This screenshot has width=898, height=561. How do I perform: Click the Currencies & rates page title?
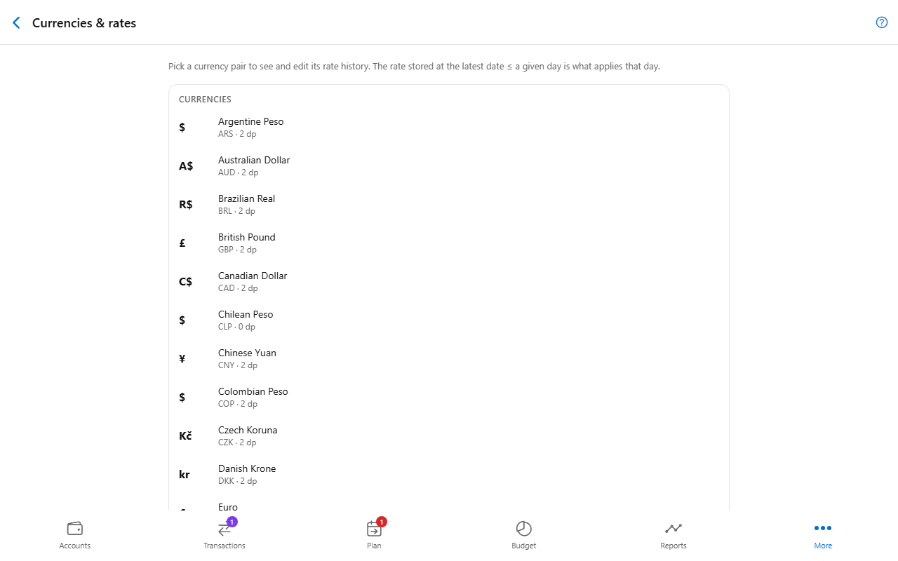[x=84, y=23]
